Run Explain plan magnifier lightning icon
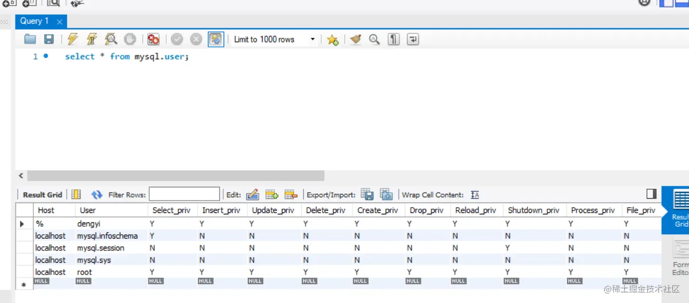689x303 pixels. [x=111, y=39]
